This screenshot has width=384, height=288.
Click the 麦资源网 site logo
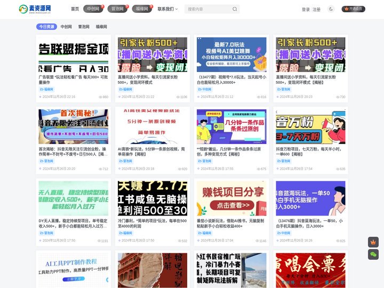click(35, 9)
